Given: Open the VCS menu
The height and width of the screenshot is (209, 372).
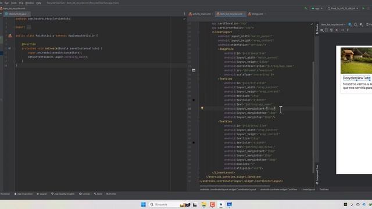Looking at the screenshot, I should (21, 3).
